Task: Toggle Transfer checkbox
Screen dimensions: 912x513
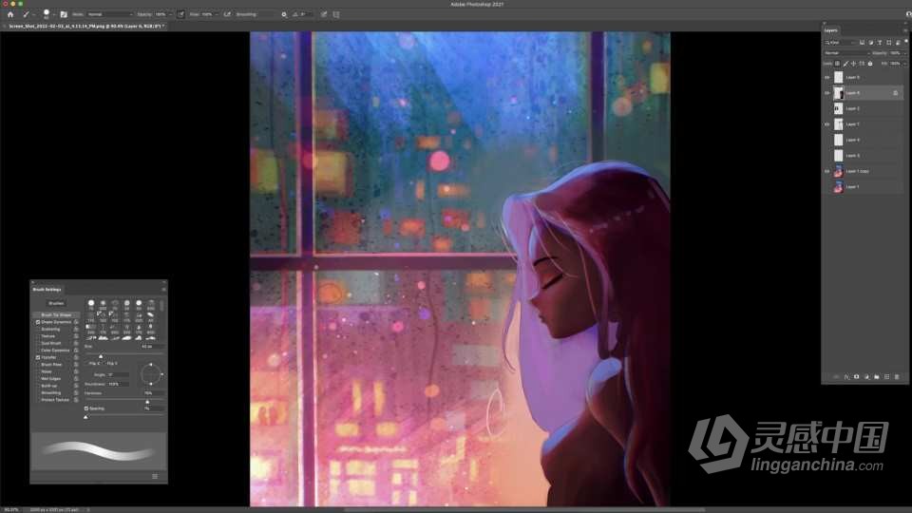Action: (x=38, y=358)
